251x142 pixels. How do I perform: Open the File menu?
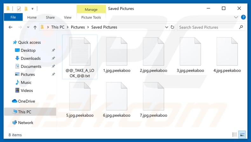pyautogui.click(x=13, y=17)
